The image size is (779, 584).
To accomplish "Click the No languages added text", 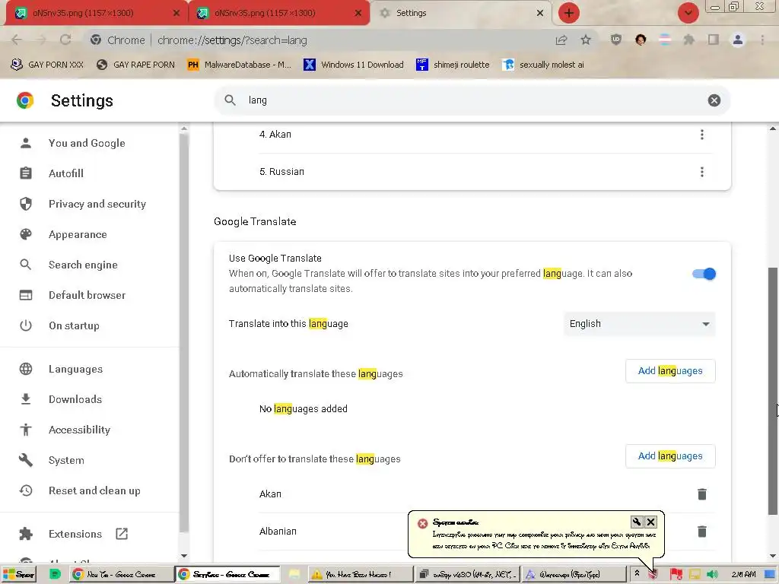I will coord(303,409).
